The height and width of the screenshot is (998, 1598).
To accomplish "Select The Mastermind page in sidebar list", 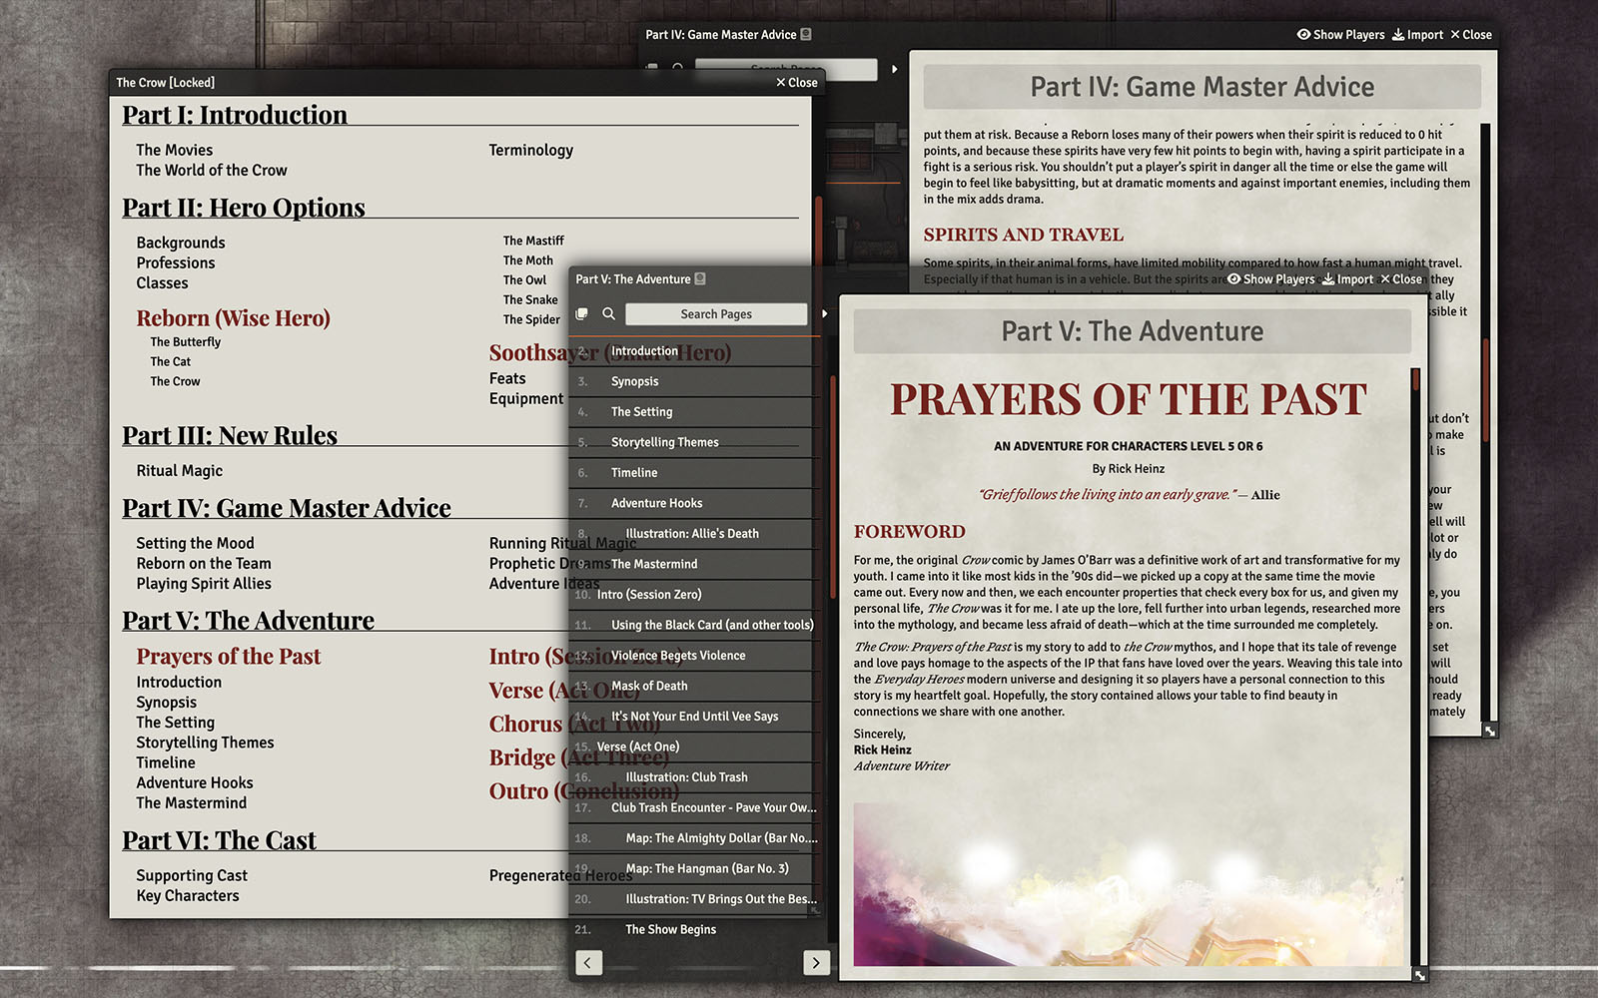I will click(696, 564).
